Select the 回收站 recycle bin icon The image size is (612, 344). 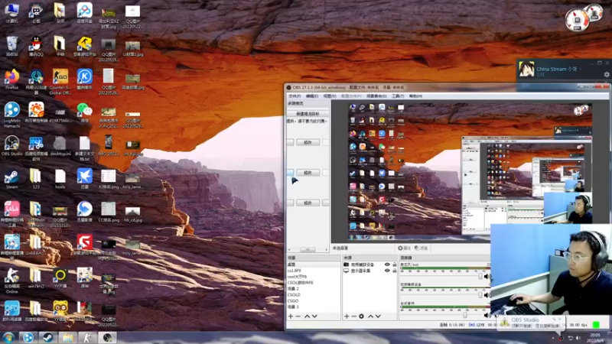[12, 46]
